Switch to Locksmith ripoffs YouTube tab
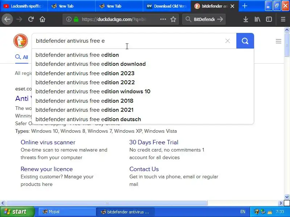 pos(24,6)
